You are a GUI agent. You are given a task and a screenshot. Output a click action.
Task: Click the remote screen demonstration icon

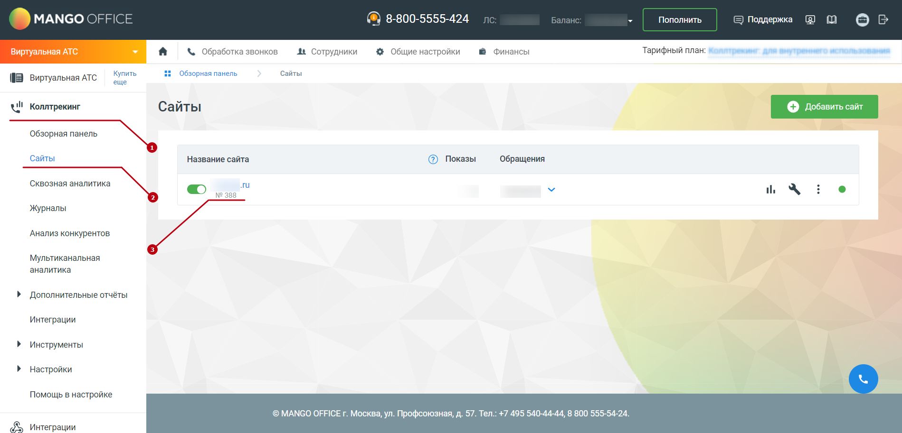810,19
